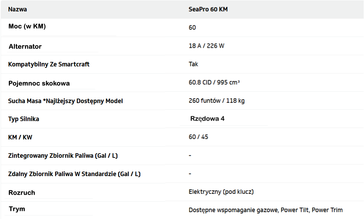This screenshot has height=219, width=364.
Task: Select the Pojemnoc skokowa label
Action: (x=39, y=83)
